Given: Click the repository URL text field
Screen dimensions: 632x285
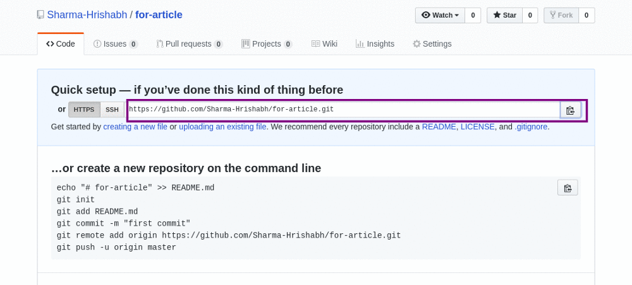Looking at the screenshot, I should (343, 109).
